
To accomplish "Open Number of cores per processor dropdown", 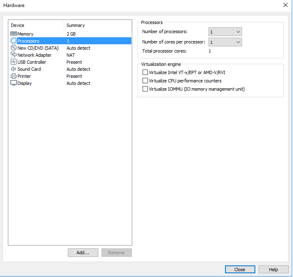I will click(225, 42).
